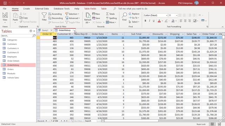Apply Italic formatting
The width and height of the screenshot is (225, 126).
point(149,21)
